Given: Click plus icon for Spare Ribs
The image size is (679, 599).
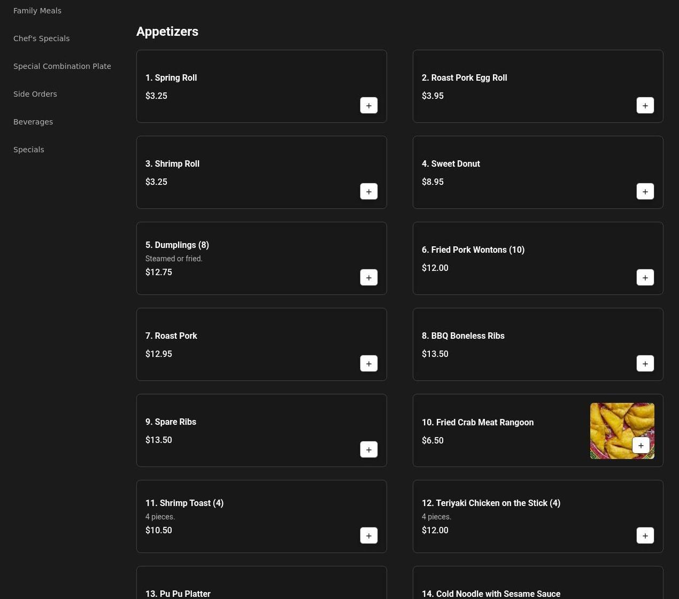Looking at the screenshot, I should tap(368, 450).
